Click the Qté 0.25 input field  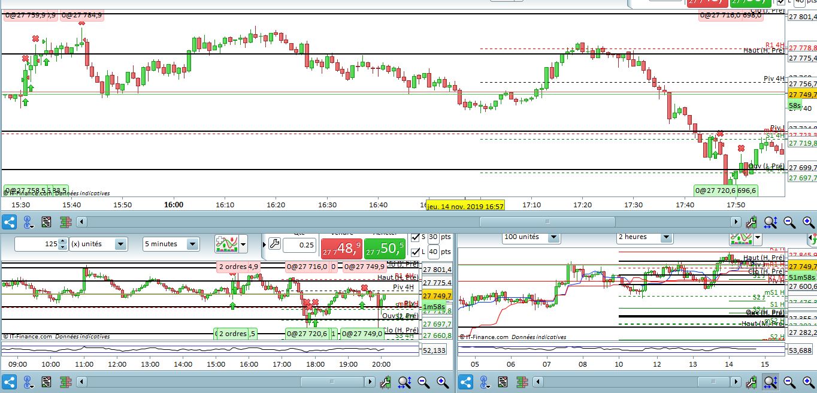pyautogui.click(x=299, y=244)
